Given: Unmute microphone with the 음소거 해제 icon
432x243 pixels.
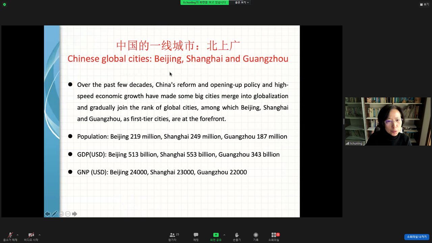Looking at the screenshot, I should (x=10, y=235).
